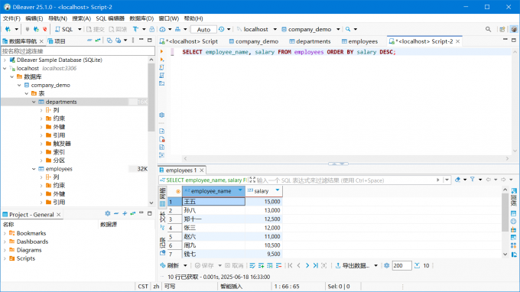This screenshot has width=520, height=292.
Task: Select the salary cell 13,000
Action: [264, 210]
